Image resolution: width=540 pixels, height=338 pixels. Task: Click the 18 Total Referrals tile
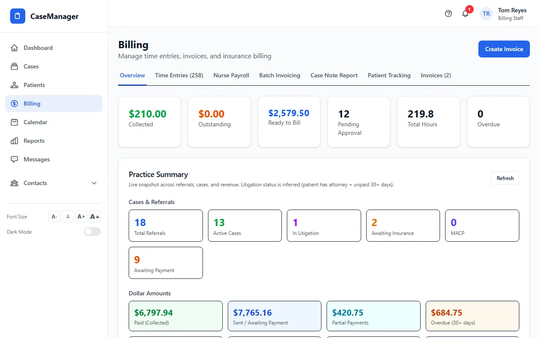pos(166,226)
